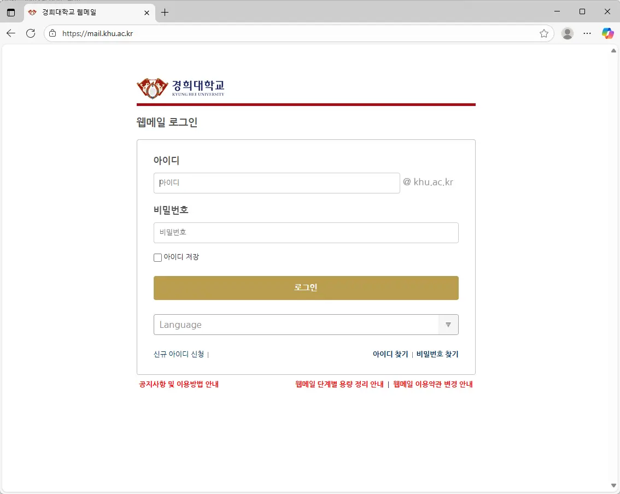The image size is (620, 494).
Task: Open the browser profile icon
Action: point(568,33)
